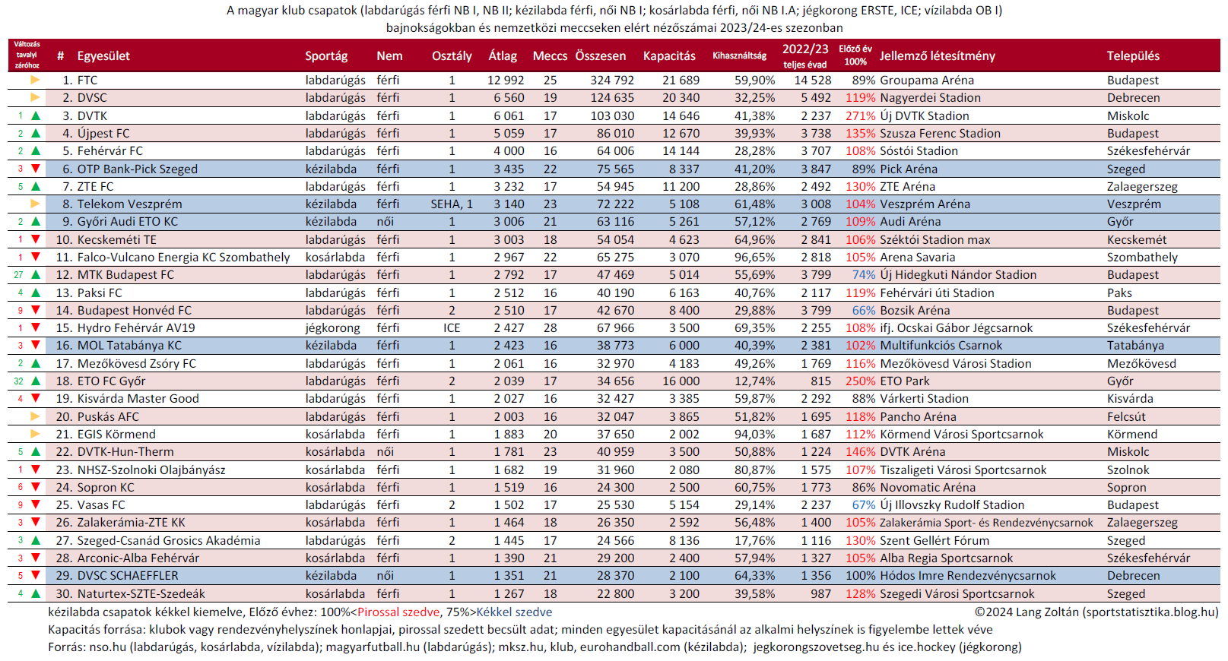Click the Kihasználtság column header

pos(739,55)
